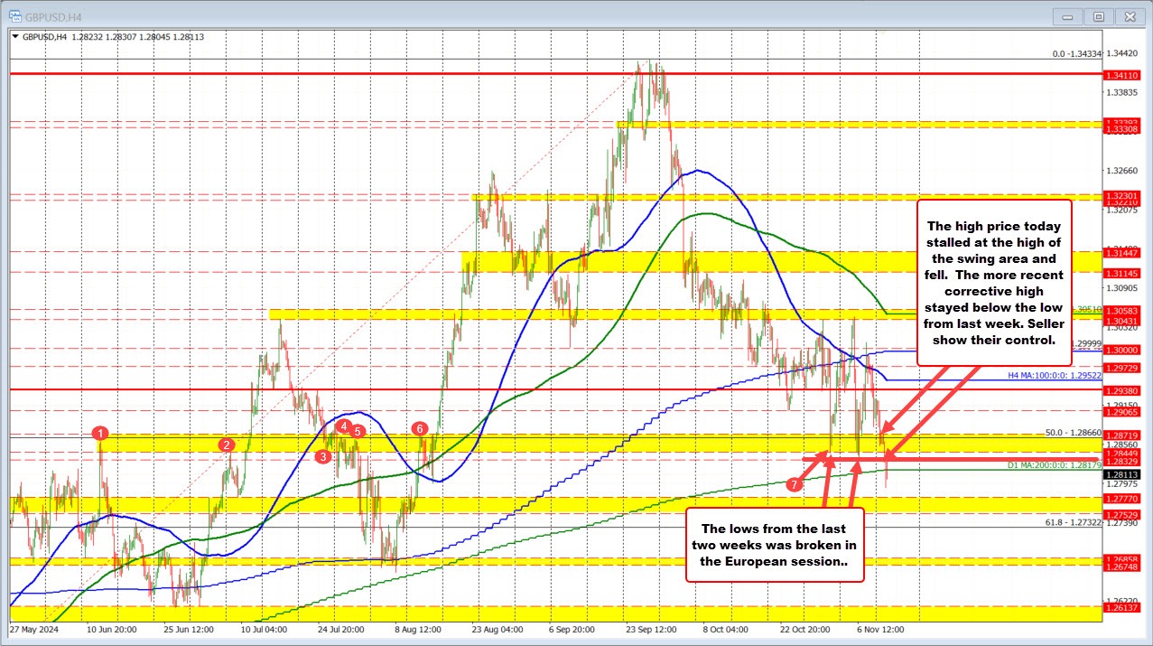This screenshot has width=1153, height=646.
Task: Click the chart icon in the GBPUSD,H4 title bar
Action: (x=16, y=15)
